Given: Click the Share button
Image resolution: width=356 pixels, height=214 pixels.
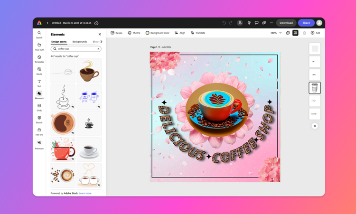Looking at the screenshot, I should [x=306, y=23].
